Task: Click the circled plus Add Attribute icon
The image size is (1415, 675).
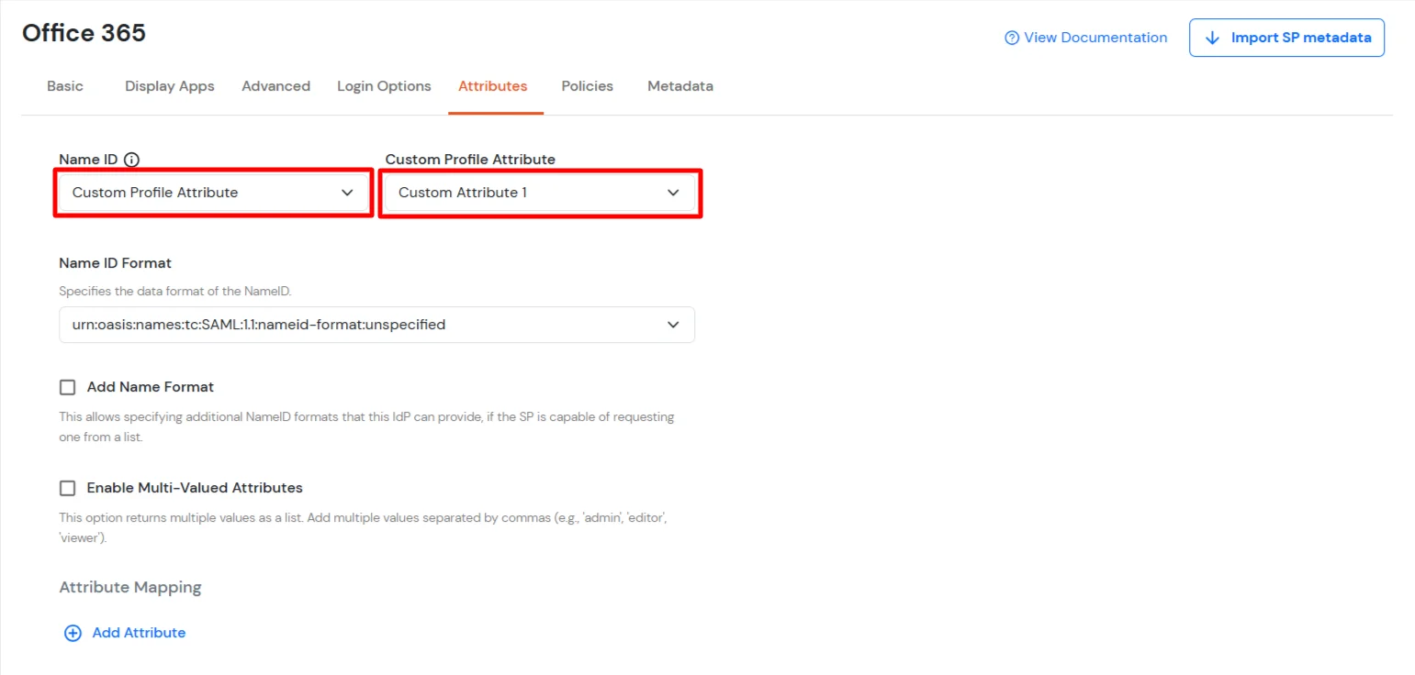Action: 73,632
